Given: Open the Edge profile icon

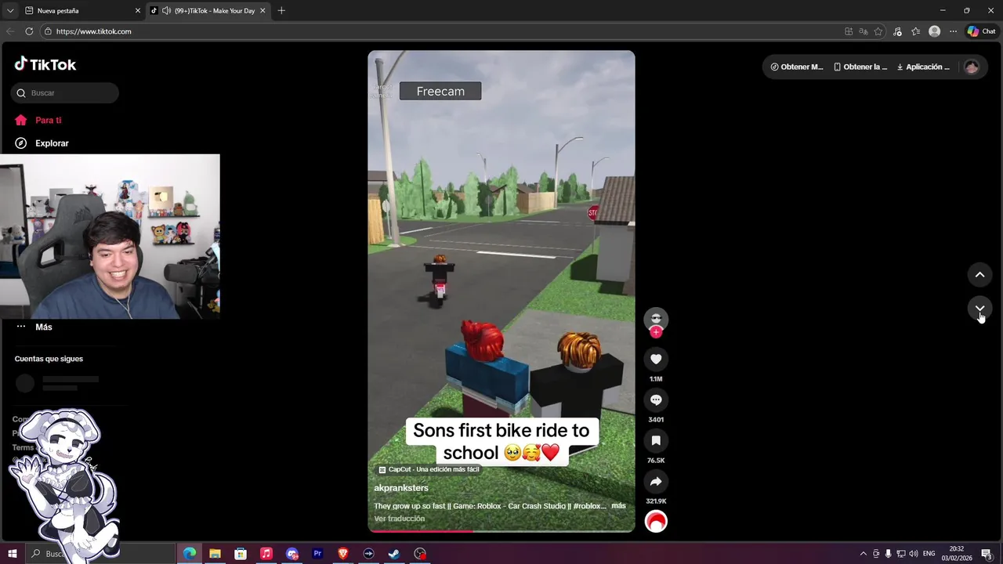Looking at the screenshot, I should [x=934, y=31].
